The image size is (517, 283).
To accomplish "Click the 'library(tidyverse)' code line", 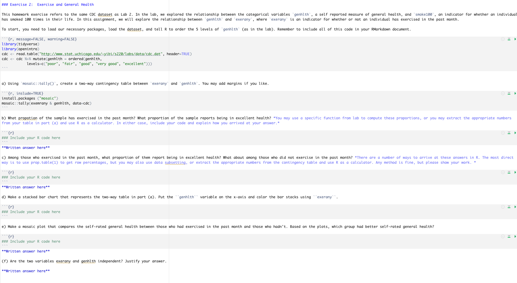I will (x=20, y=44).
